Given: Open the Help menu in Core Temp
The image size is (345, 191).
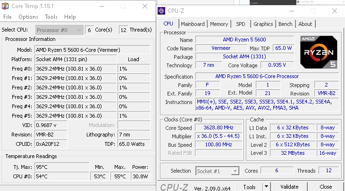Looking at the screenshot, I should [70, 17].
